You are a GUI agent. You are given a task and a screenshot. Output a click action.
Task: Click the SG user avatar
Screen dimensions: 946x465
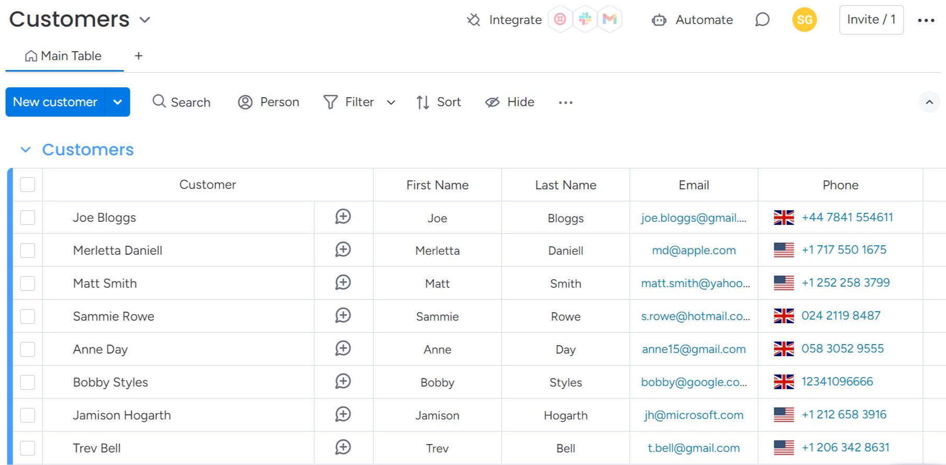click(804, 20)
